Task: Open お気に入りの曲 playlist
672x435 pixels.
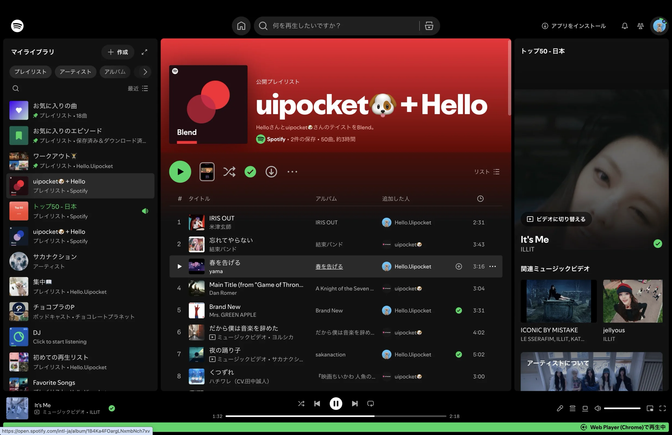Action: (80, 110)
